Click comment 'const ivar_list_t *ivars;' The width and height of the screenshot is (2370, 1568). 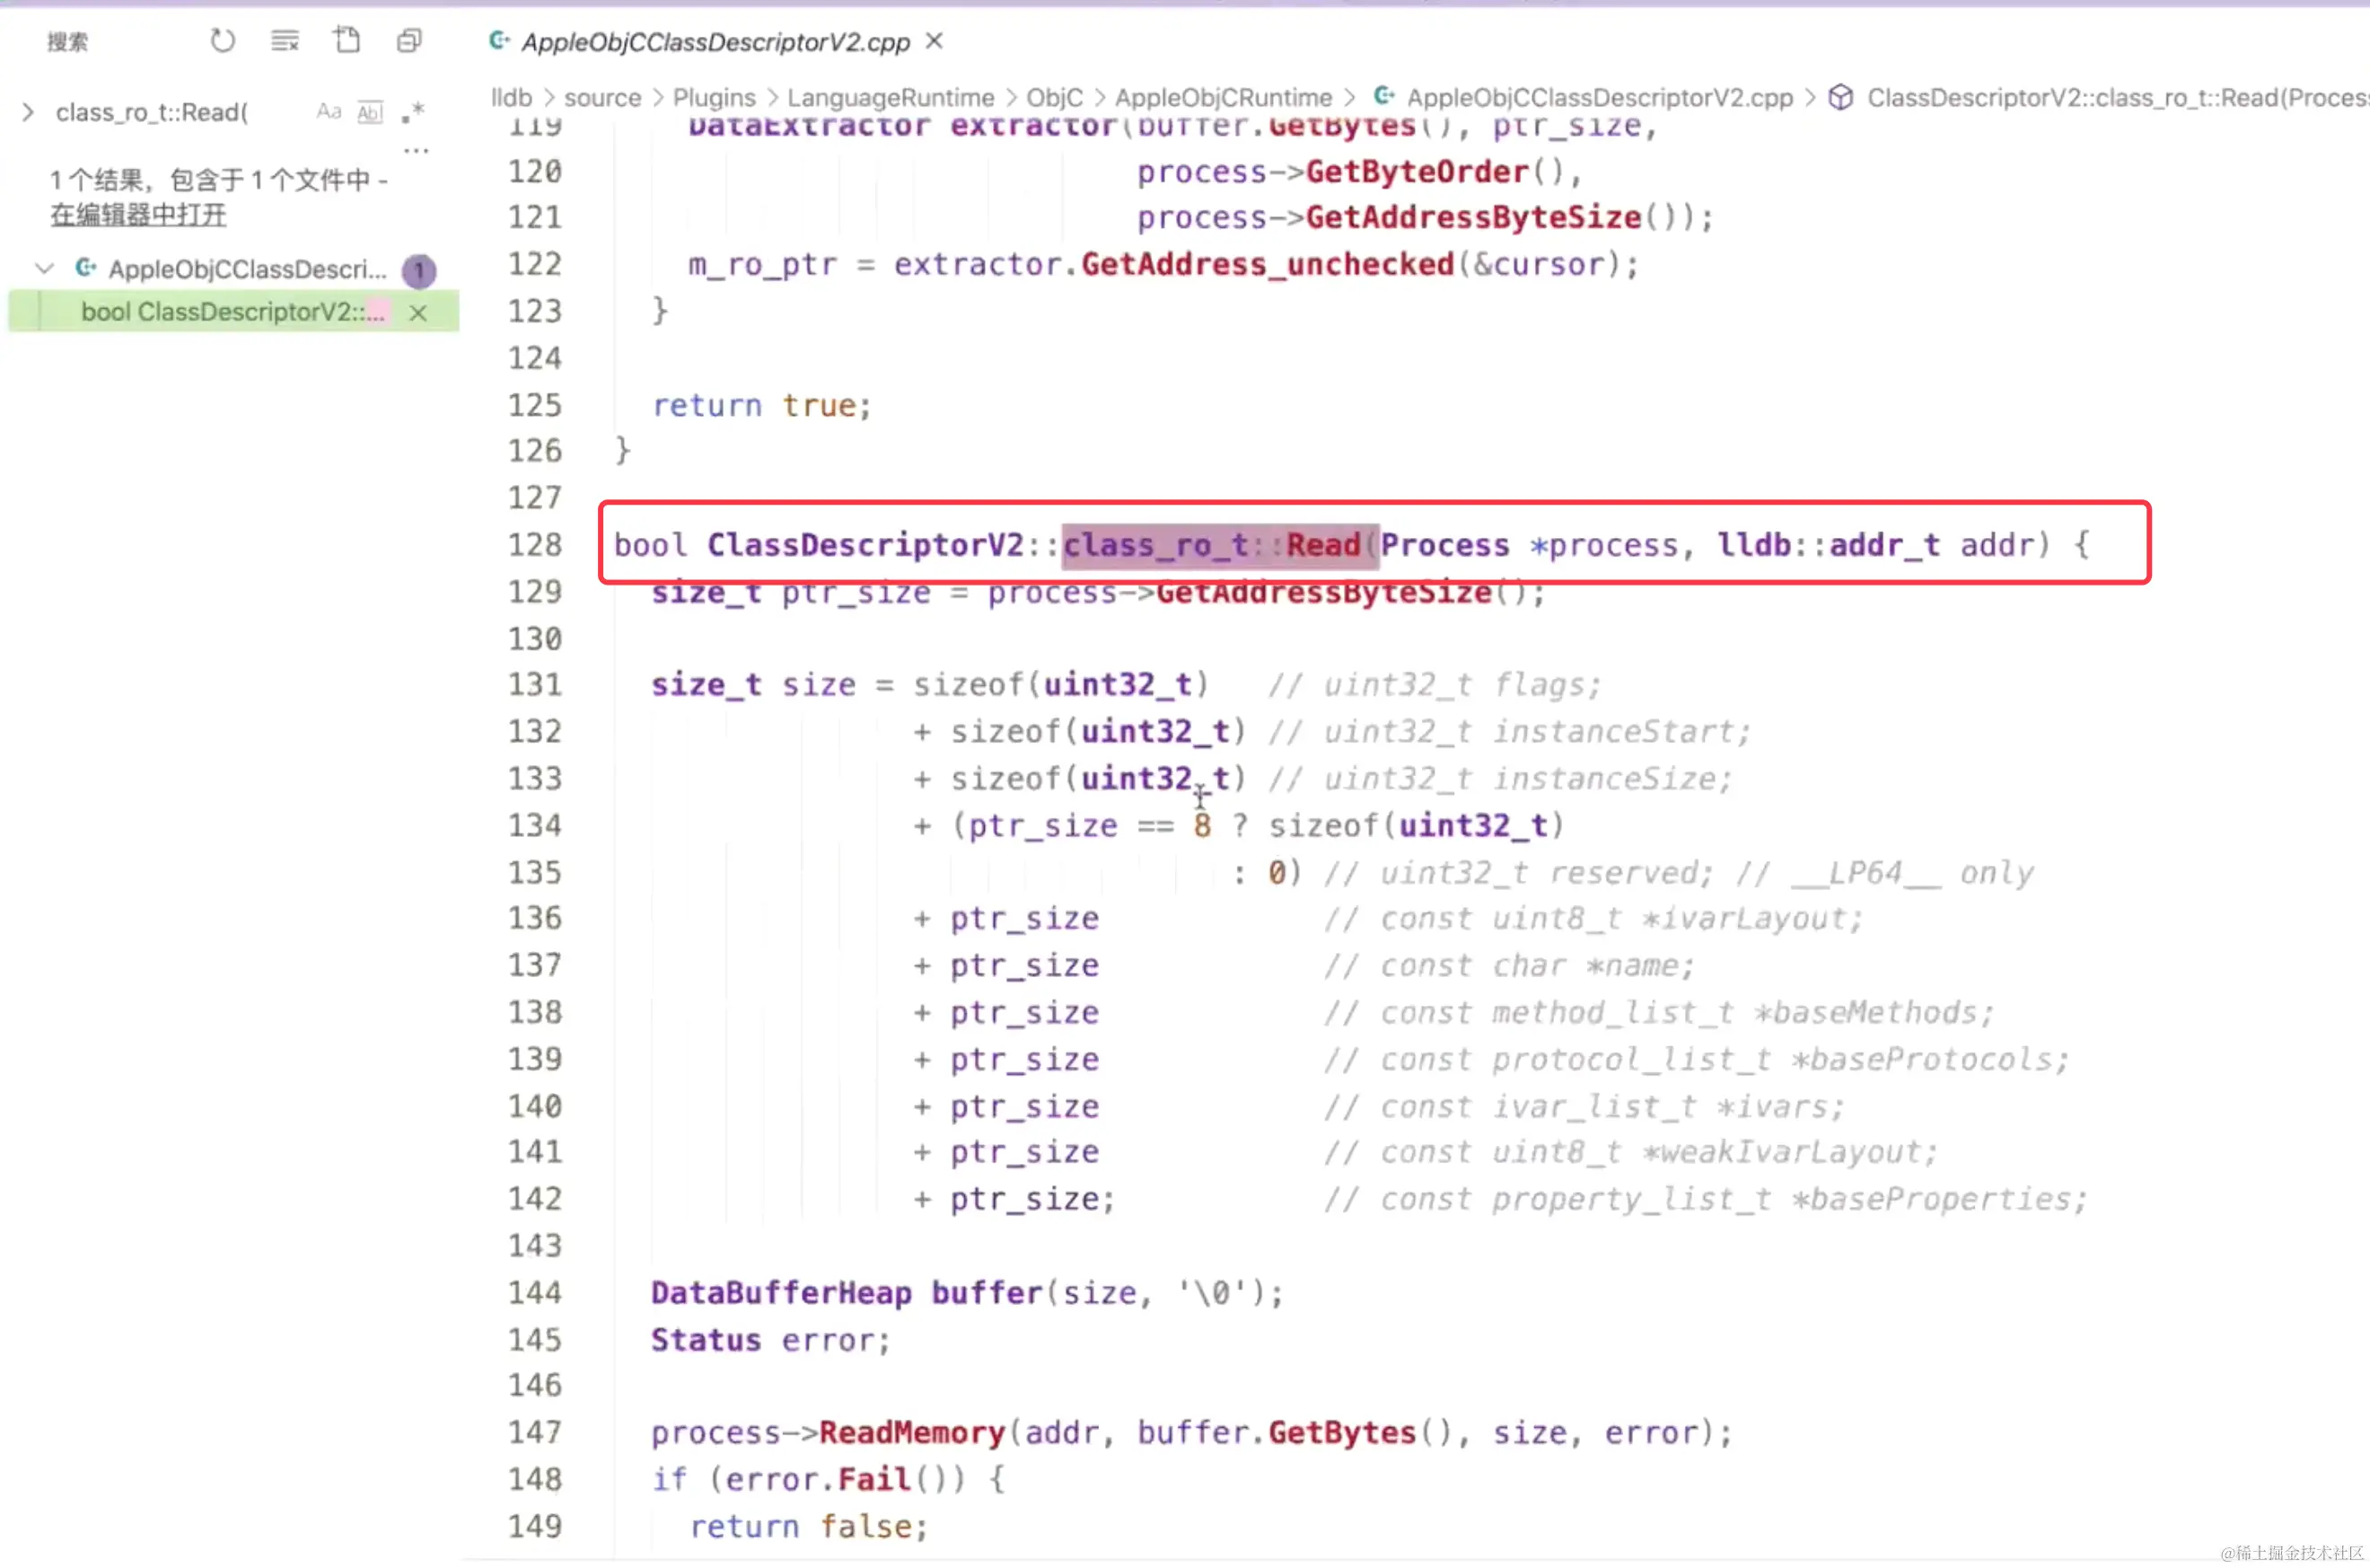click(x=1611, y=1107)
